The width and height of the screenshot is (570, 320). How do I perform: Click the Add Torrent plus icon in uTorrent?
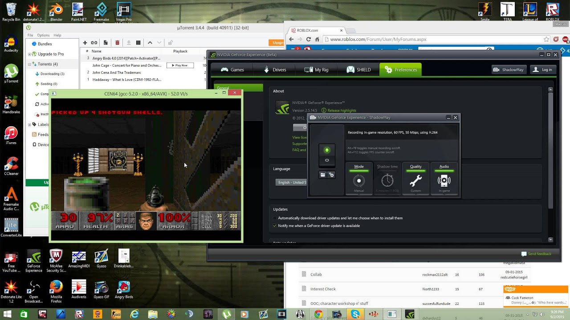click(85, 43)
